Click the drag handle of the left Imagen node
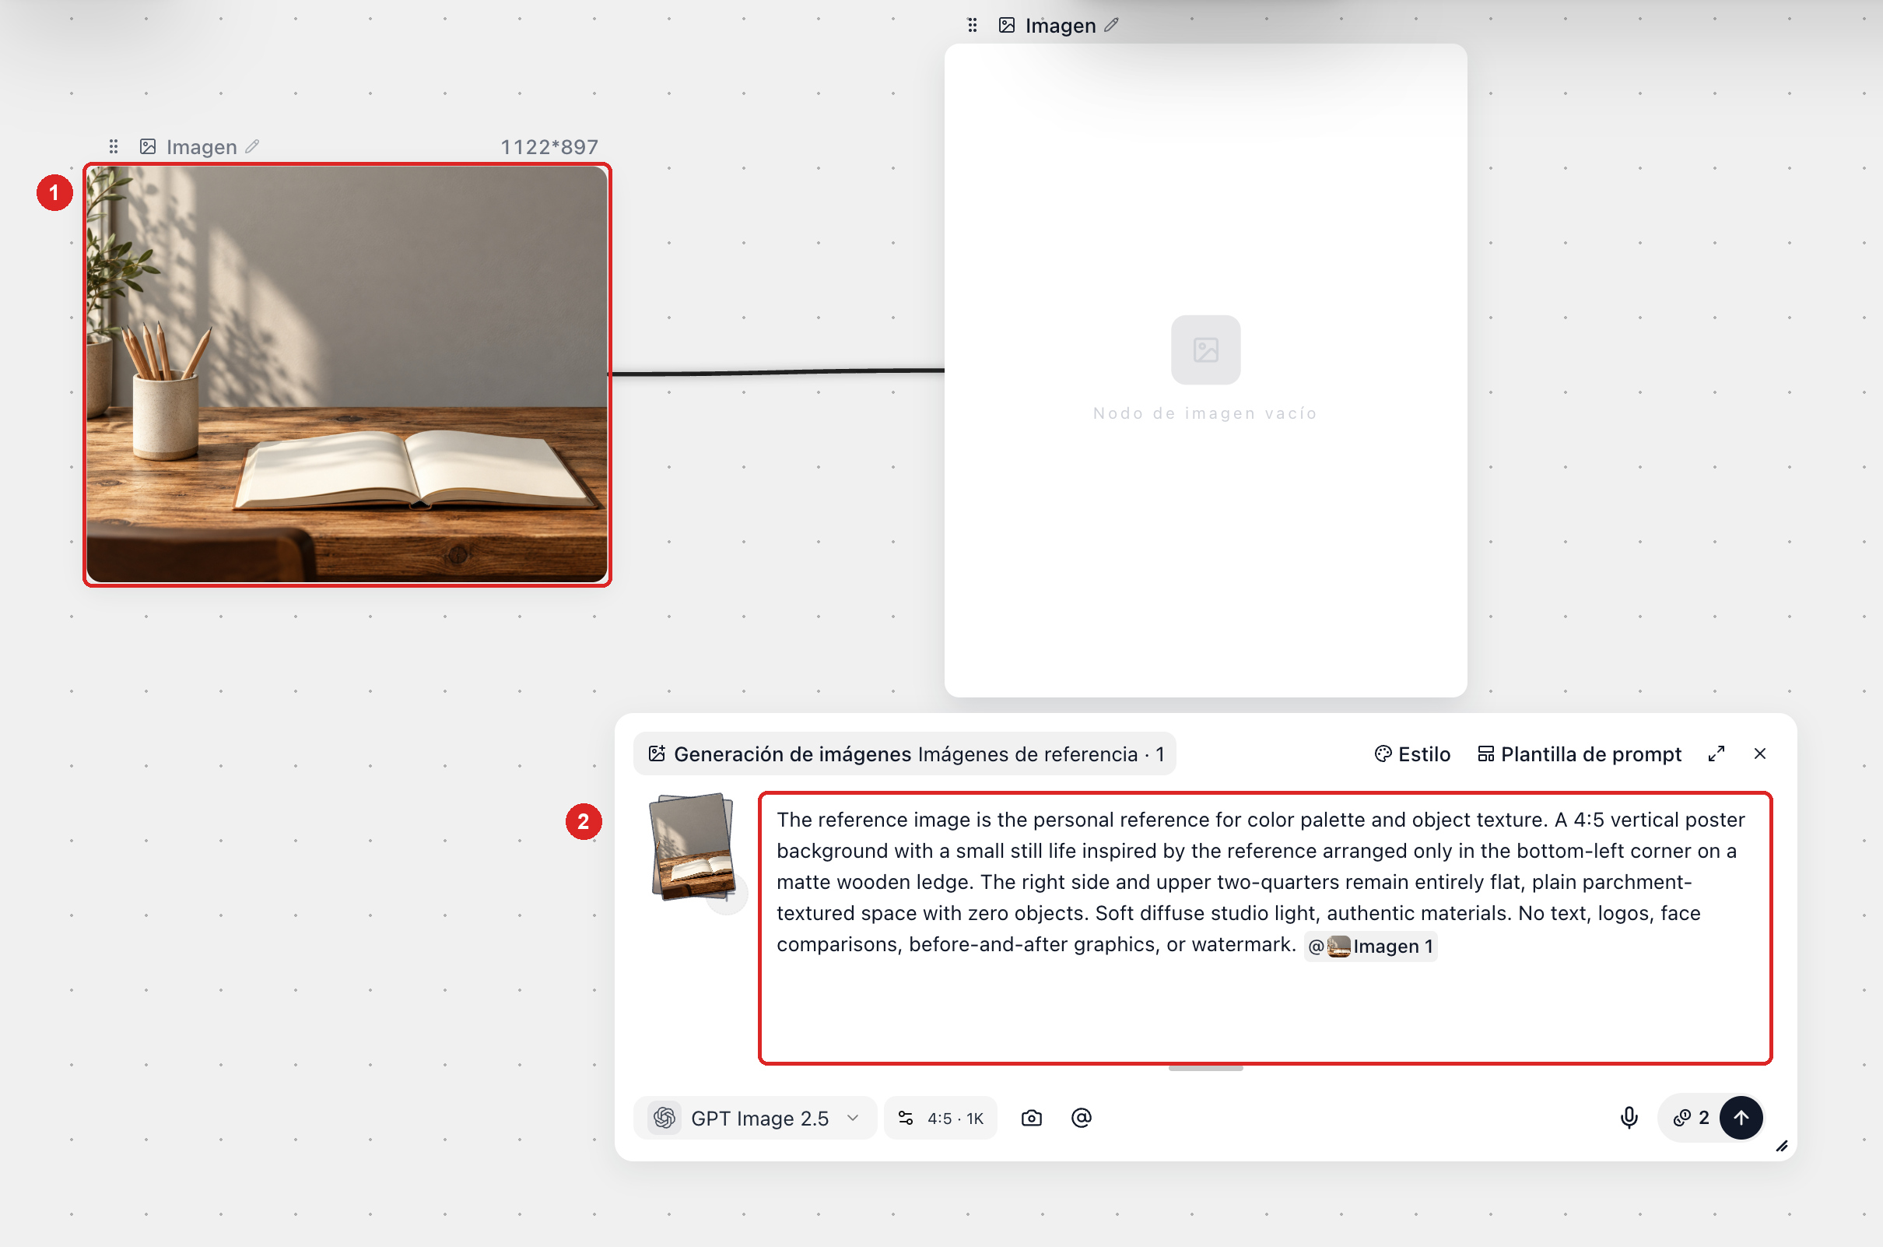The height and width of the screenshot is (1247, 1883). 114,146
